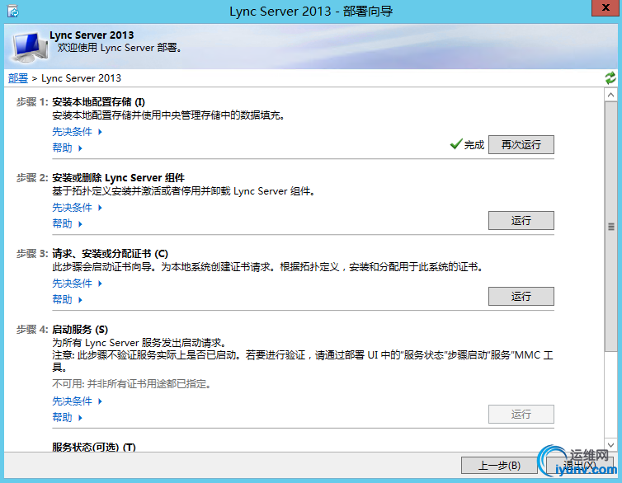Click step 1 title 安装本地配置存储 (I)

click(x=98, y=102)
